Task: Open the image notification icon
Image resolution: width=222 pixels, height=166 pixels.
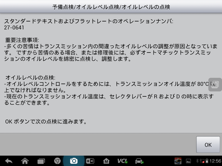Action: [188, 161]
